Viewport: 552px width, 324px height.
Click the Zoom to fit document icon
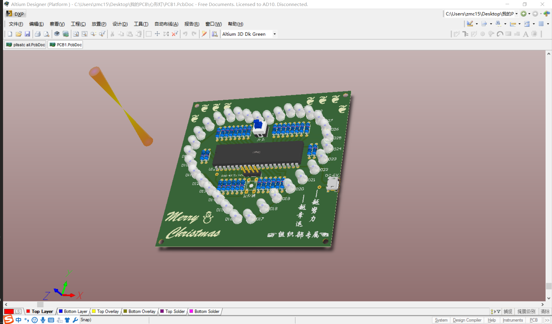[76, 34]
